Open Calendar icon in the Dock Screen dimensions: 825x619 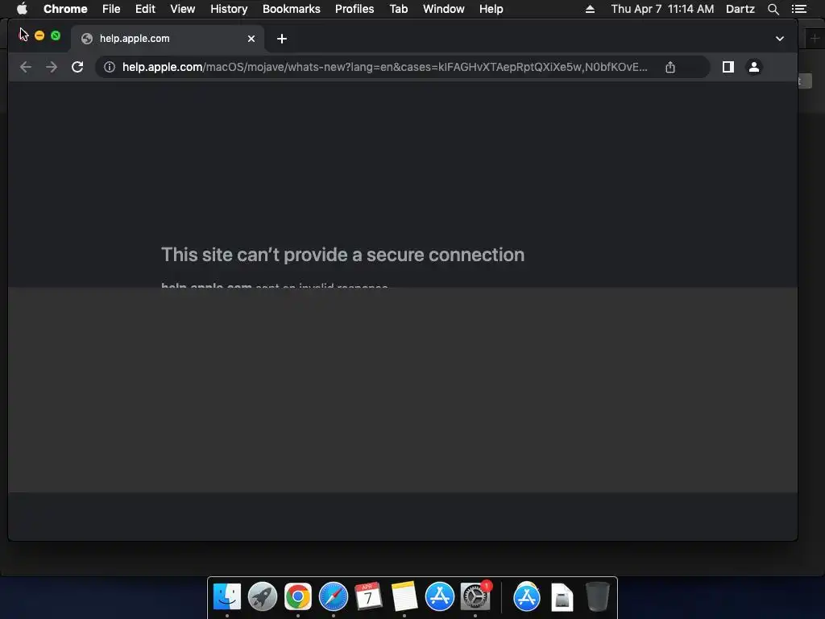368,596
